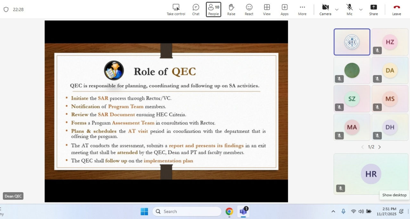The image size is (410, 219).
Task: Click the shield security icon
Action: click(6, 10)
